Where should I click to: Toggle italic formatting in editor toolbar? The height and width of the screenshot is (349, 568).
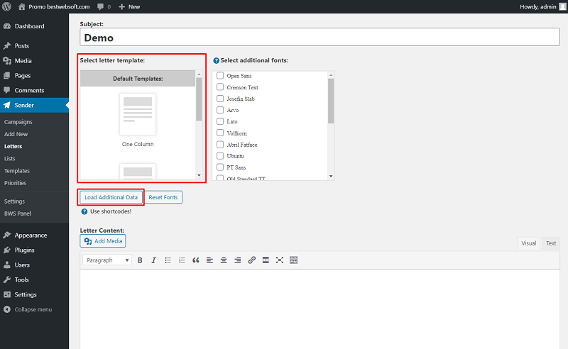pyautogui.click(x=153, y=260)
